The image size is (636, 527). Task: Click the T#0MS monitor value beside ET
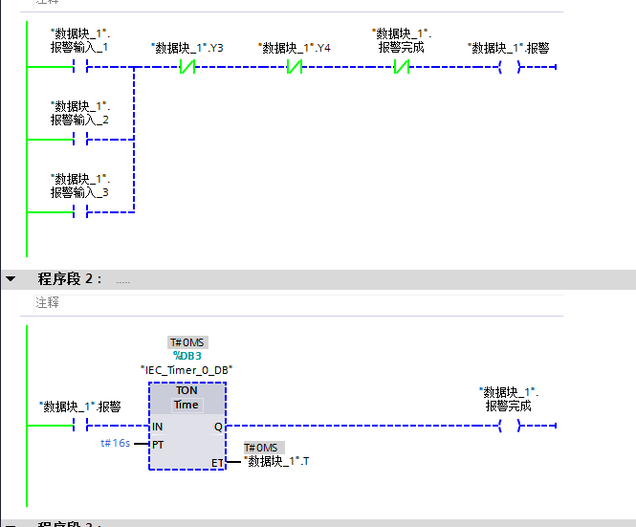pyautogui.click(x=263, y=448)
